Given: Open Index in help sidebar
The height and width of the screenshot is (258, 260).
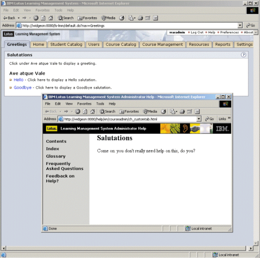Looking at the screenshot, I should 53,149.
